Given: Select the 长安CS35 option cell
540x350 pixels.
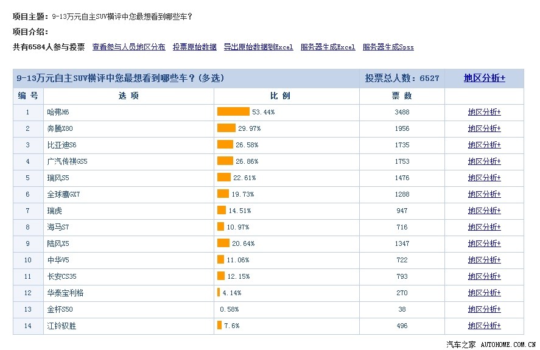Looking at the screenshot, I should click(128, 276).
